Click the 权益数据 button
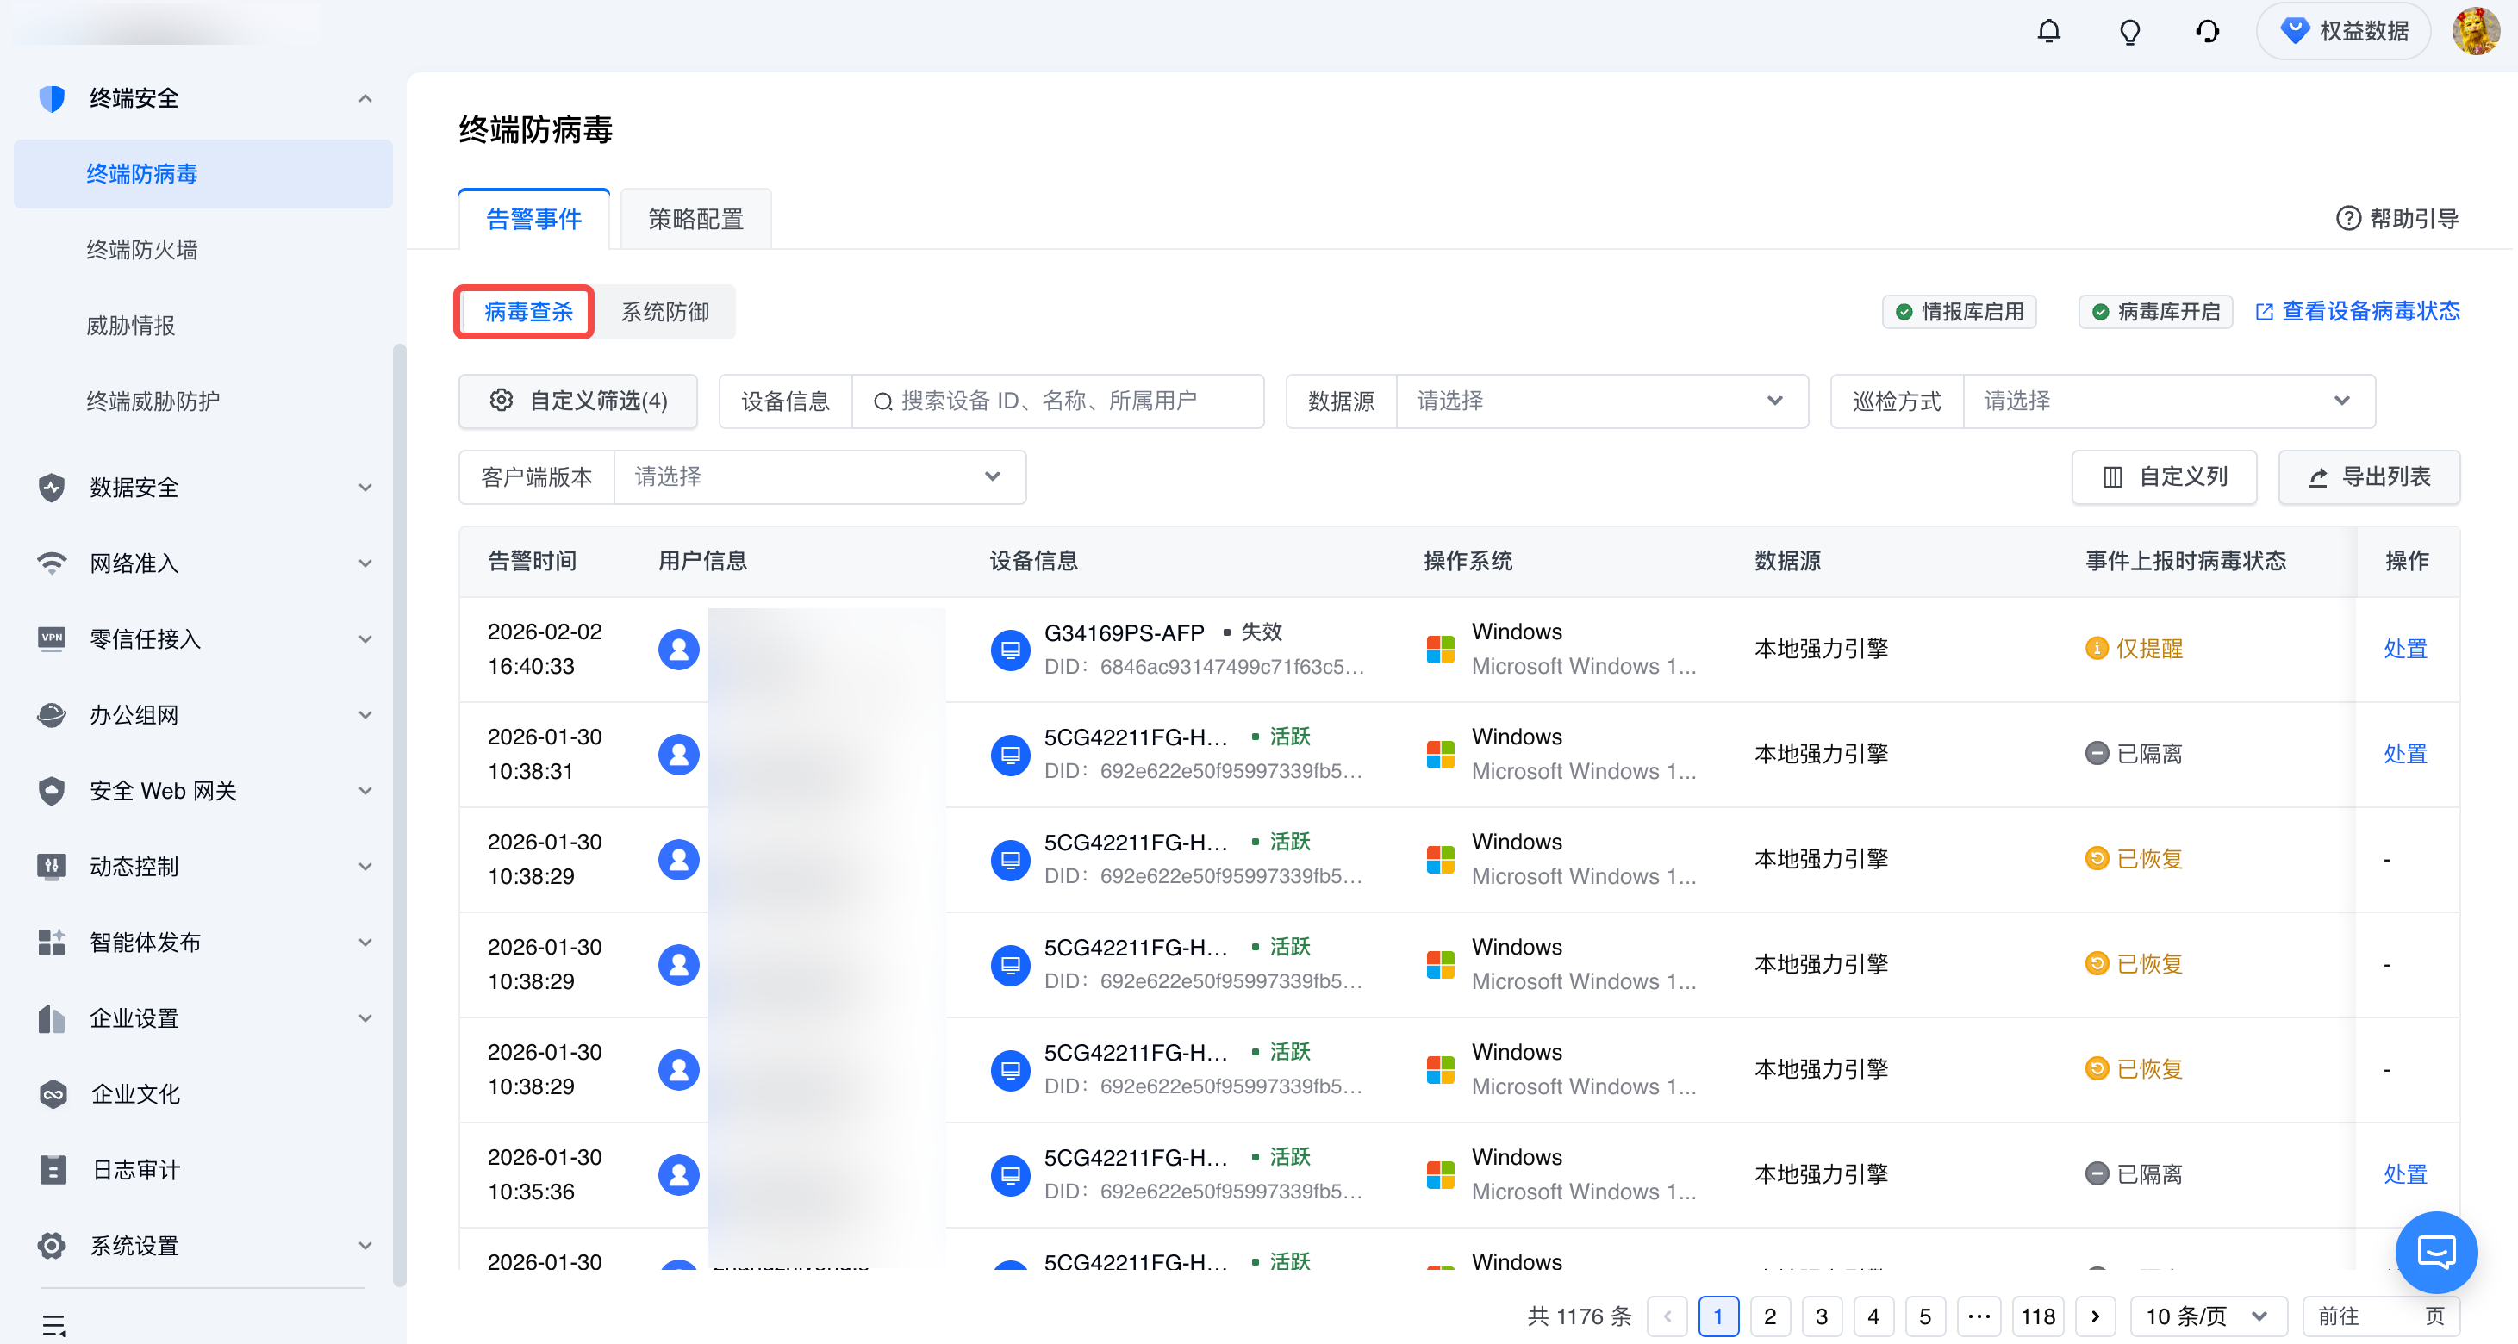Viewport: 2518px width, 1344px height. (2343, 31)
